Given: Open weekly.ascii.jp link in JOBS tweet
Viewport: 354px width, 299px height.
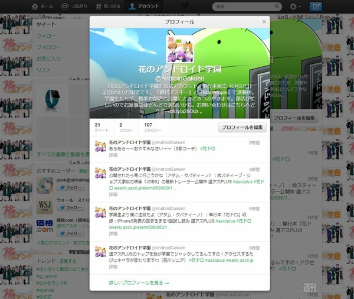Looking at the screenshot, I should tap(145, 188).
